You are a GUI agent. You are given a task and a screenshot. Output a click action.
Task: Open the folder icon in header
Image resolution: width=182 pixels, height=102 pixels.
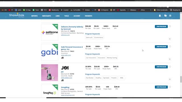(166, 16)
